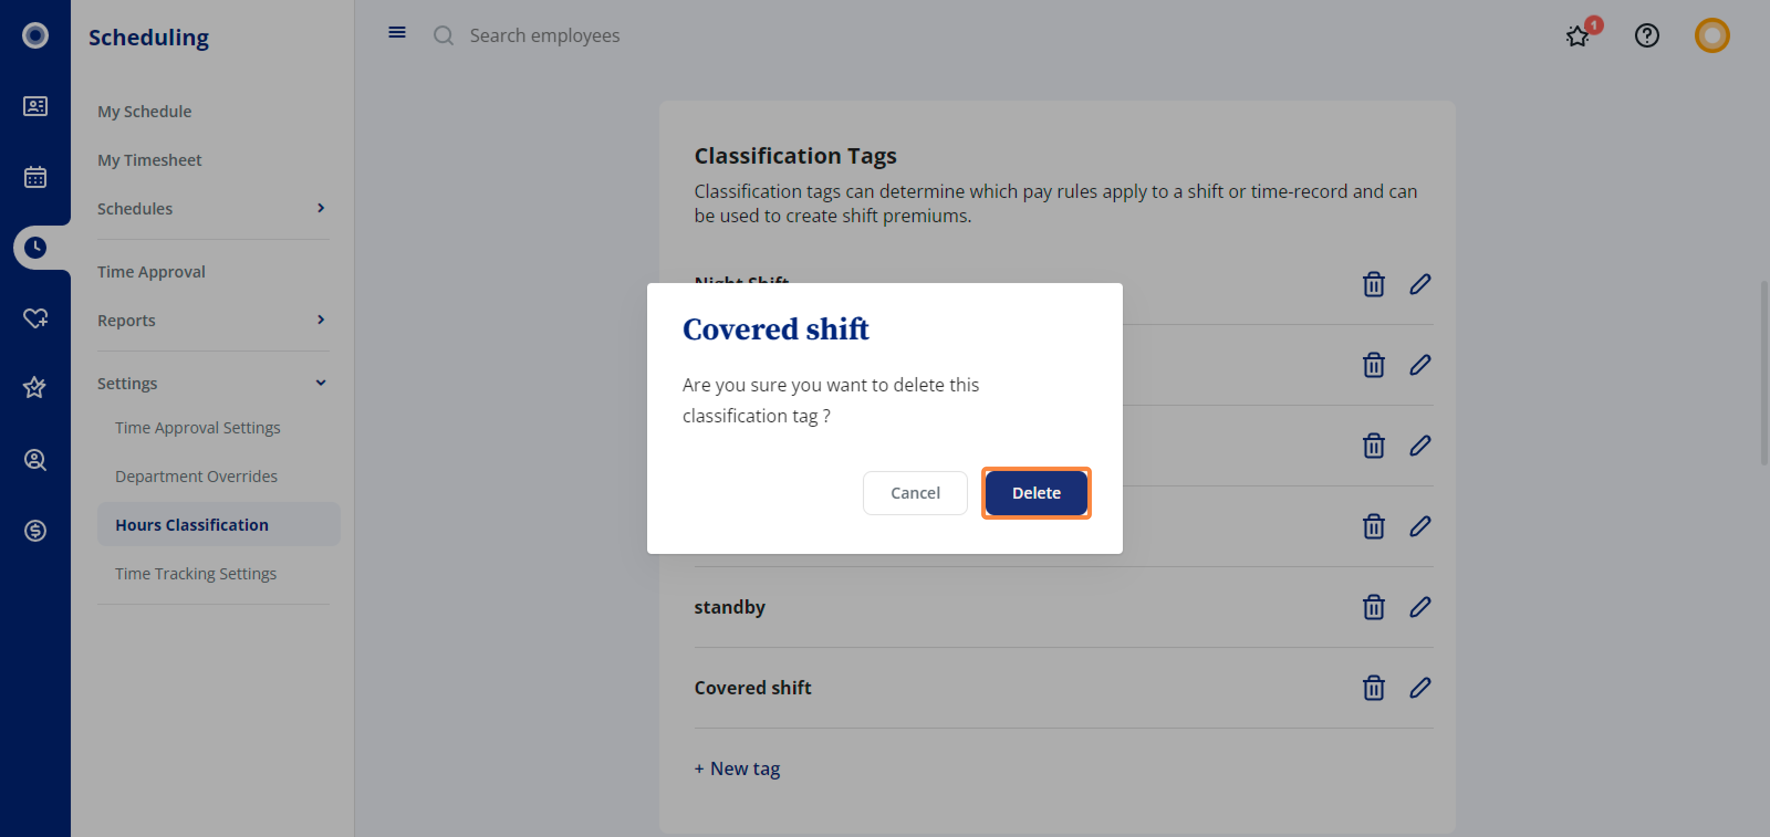Click the trash icon for Night Shift
The width and height of the screenshot is (1770, 837).
click(1373, 284)
